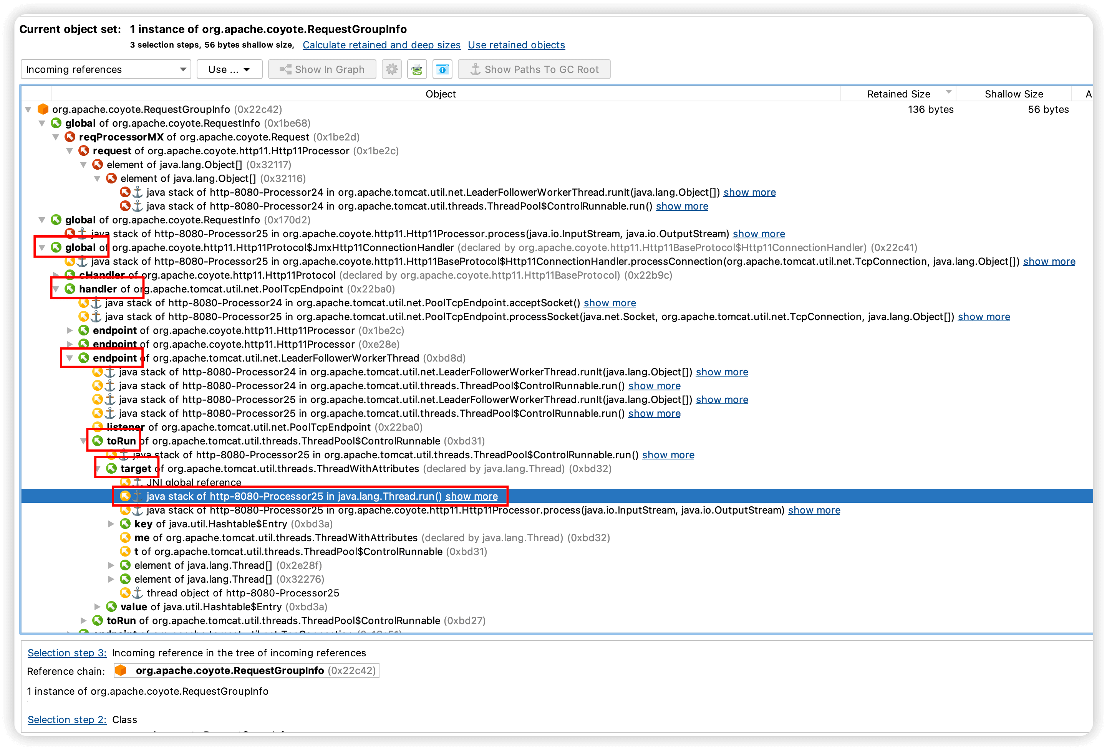
Task: Click Calculate retained and deep sizes link
Action: (381, 45)
